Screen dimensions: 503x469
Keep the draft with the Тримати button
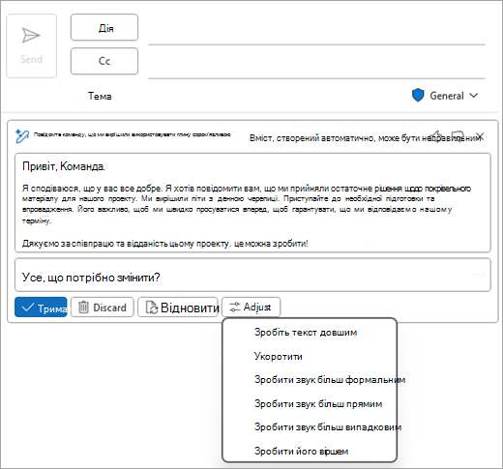[41, 308]
